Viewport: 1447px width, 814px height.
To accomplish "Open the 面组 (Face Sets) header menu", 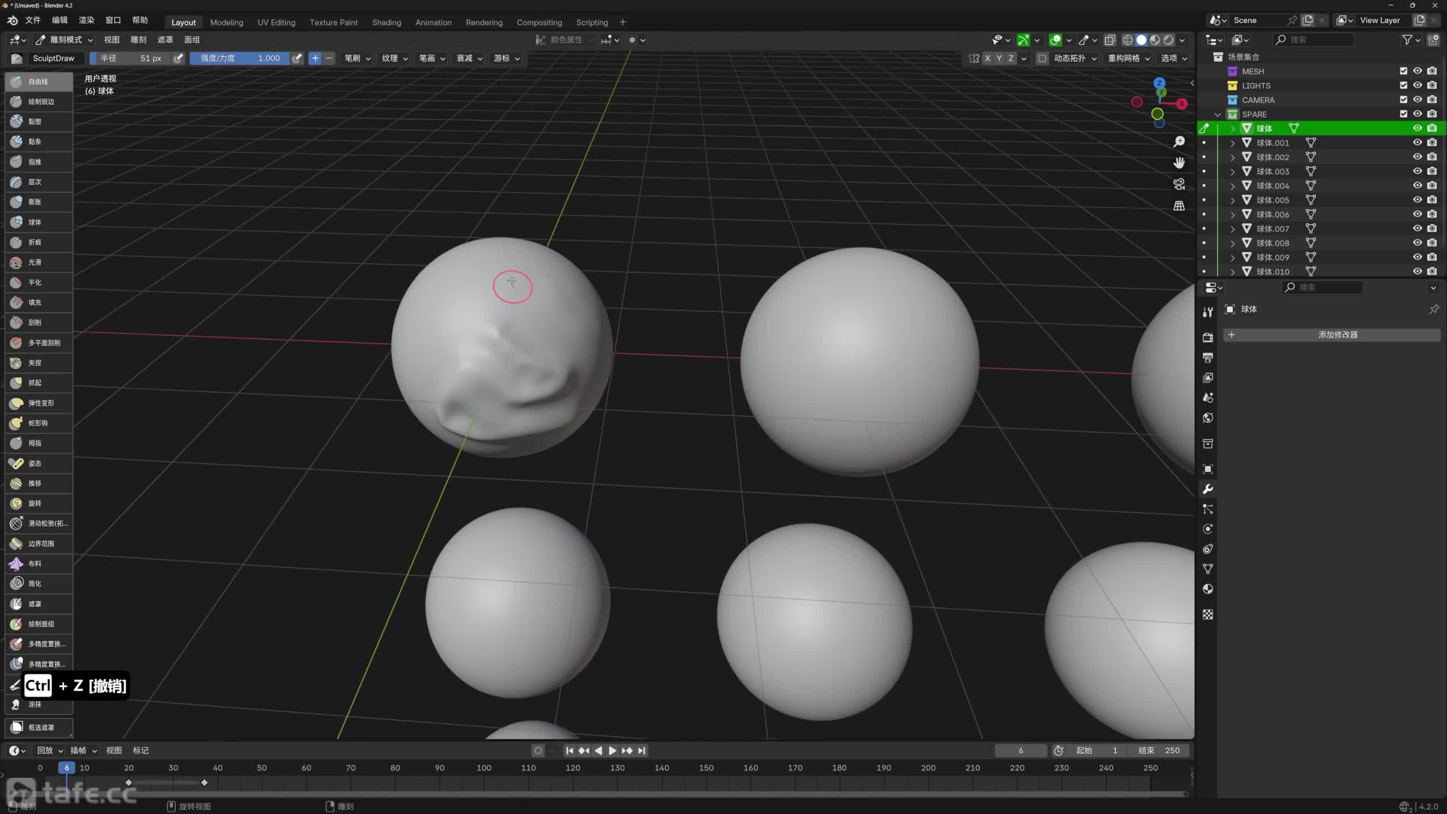I will [x=192, y=40].
